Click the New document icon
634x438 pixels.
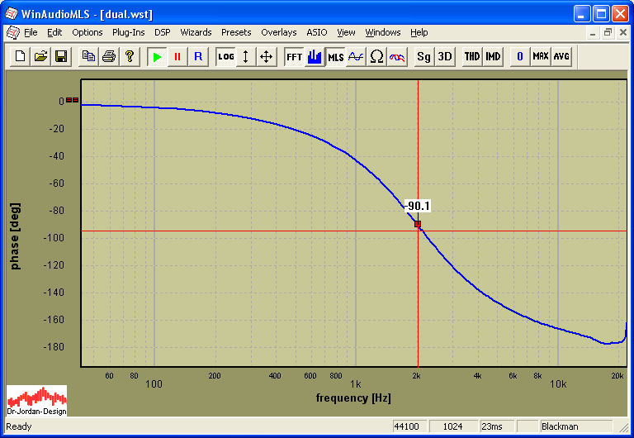click(20, 56)
